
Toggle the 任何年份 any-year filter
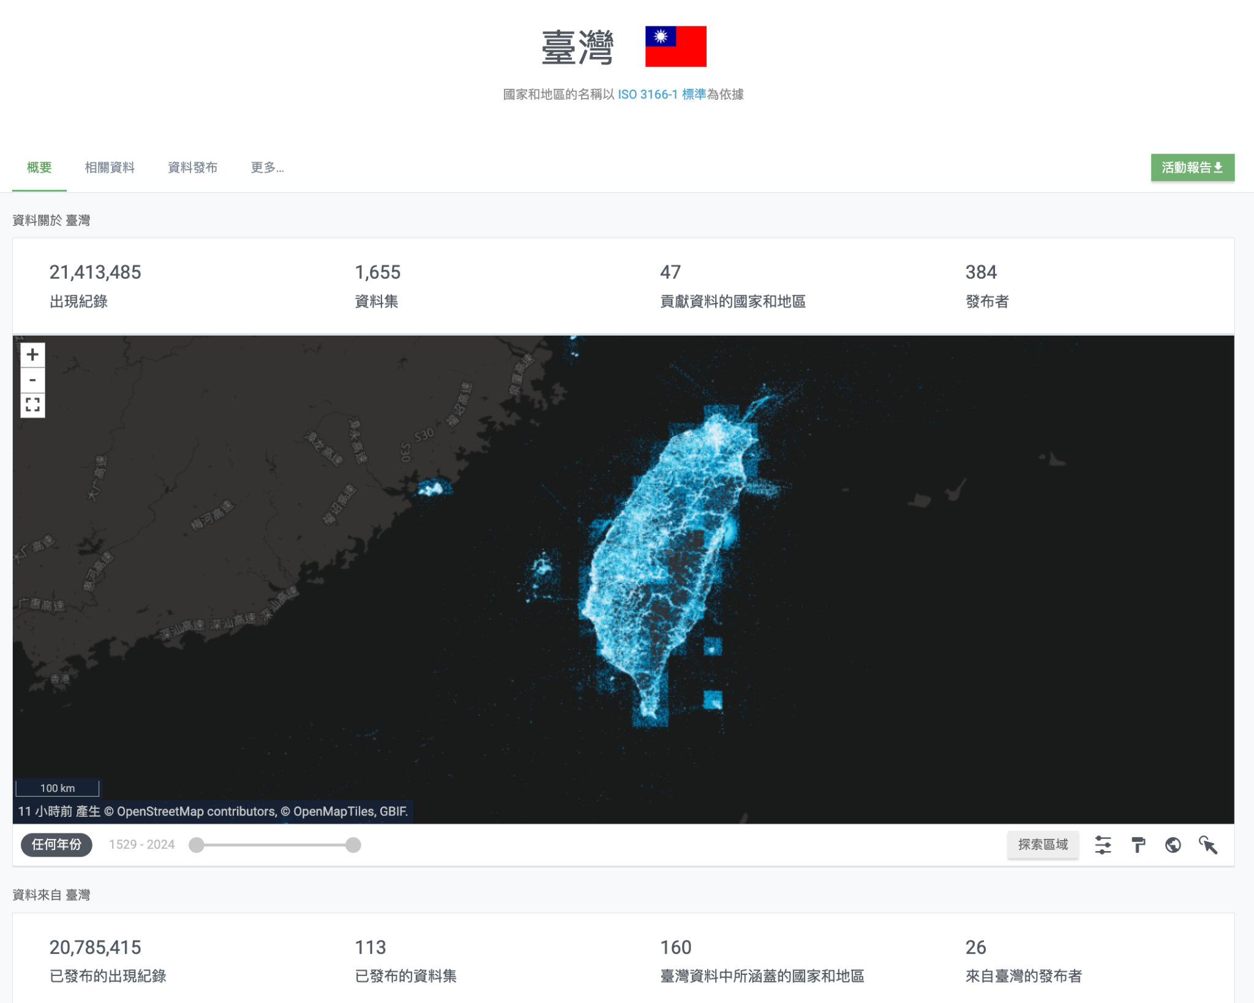click(x=56, y=845)
